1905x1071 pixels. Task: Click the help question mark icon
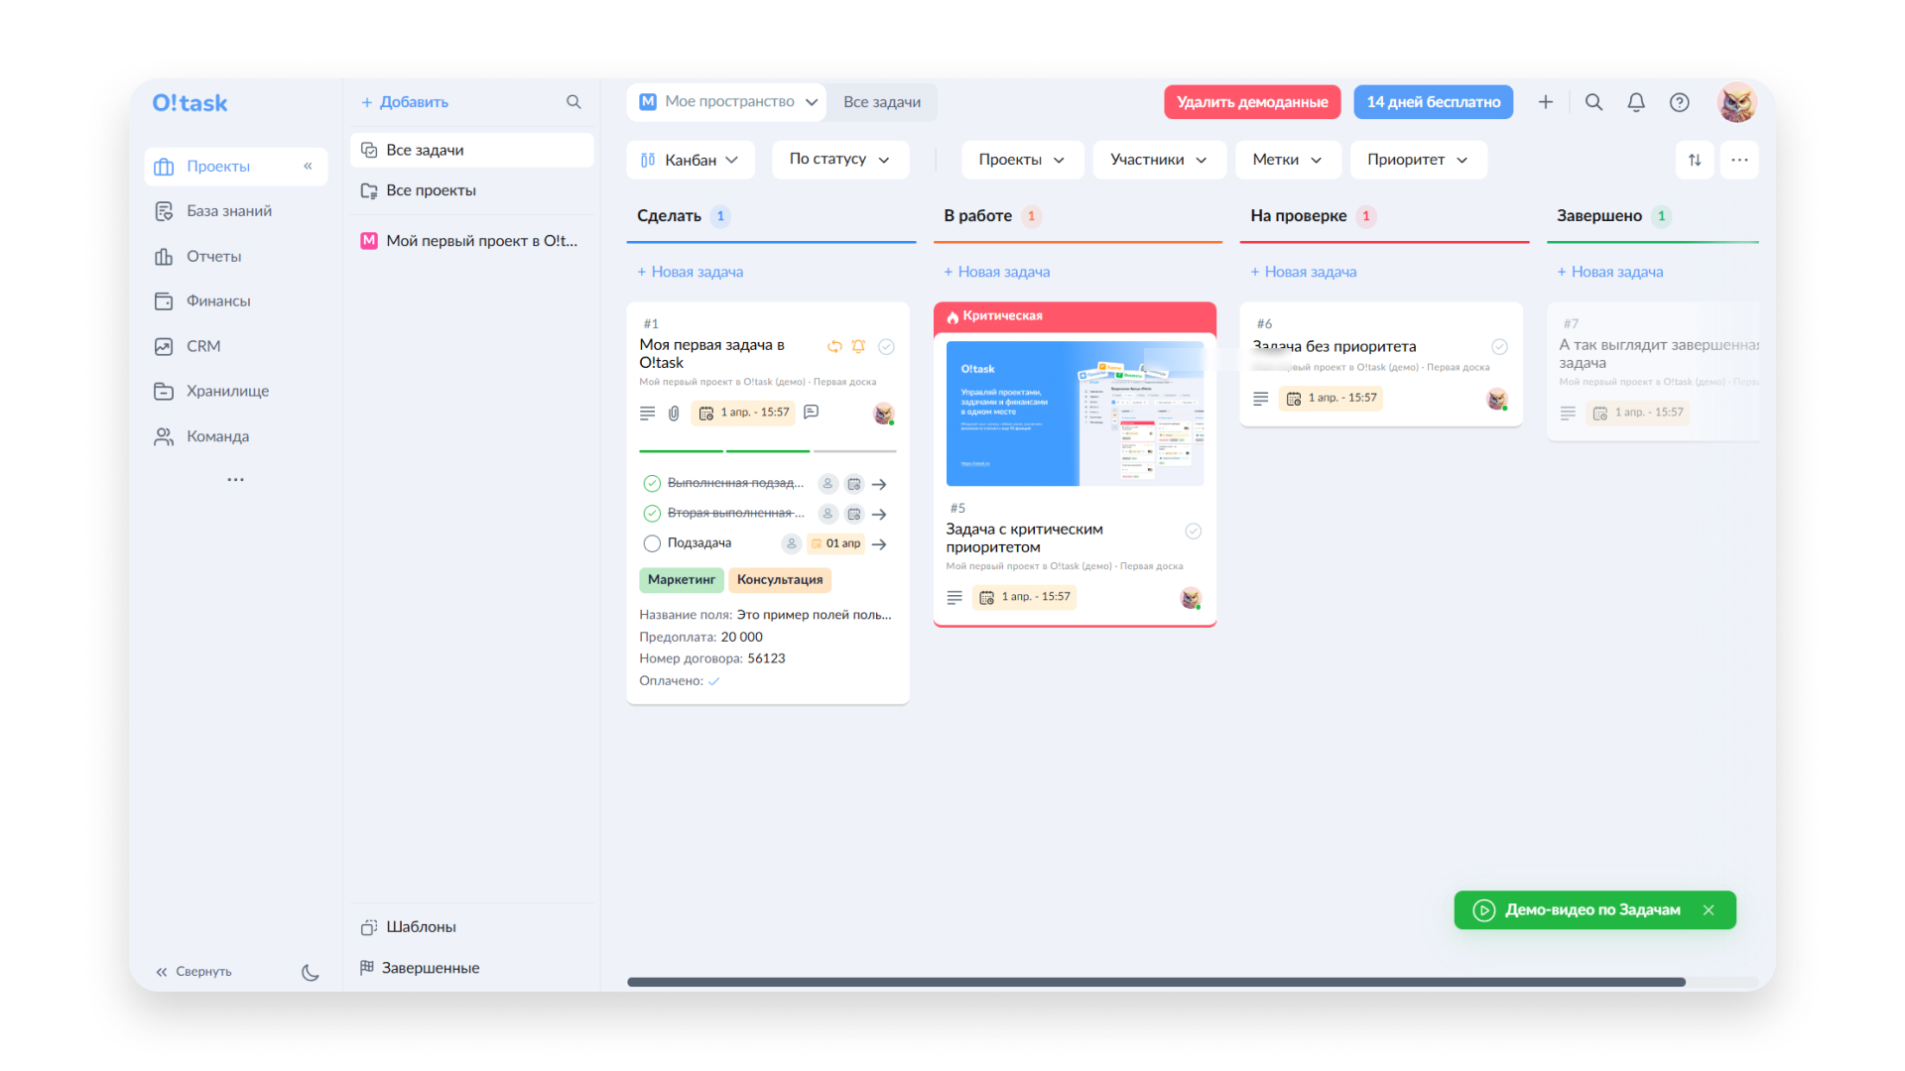click(1679, 102)
